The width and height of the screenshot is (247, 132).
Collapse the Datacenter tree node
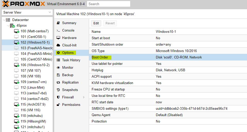tap(4, 20)
